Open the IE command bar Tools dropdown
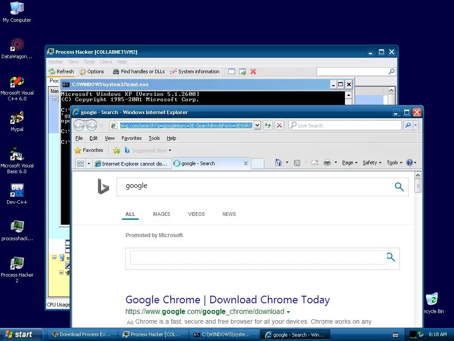 click(394, 163)
